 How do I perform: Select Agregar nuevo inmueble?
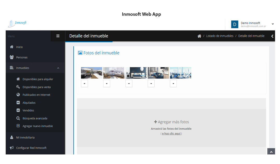pos(38,126)
